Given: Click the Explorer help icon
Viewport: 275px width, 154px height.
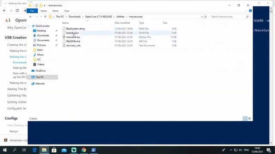Looking at the screenshot, I should tap(250, 11).
